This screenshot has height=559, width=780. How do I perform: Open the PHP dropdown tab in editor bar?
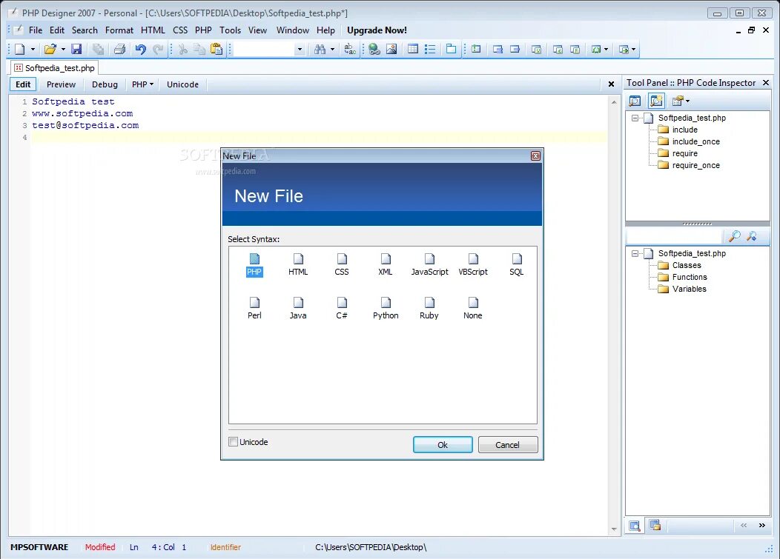tap(142, 84)
